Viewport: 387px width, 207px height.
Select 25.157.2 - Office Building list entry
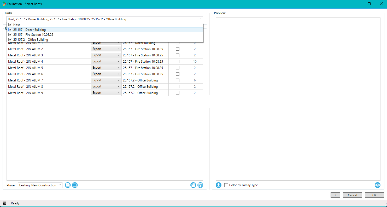click(x=31, y=40)
